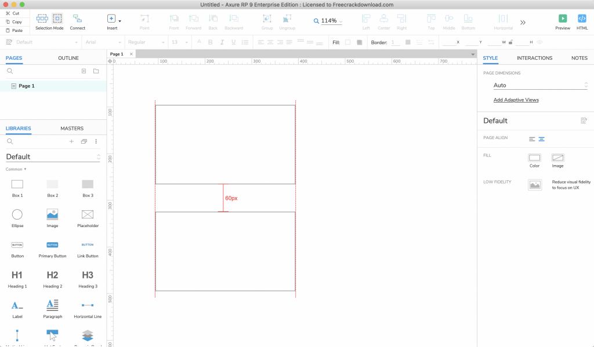Pick the Ellipse widget from library

(x=17, y=214)
